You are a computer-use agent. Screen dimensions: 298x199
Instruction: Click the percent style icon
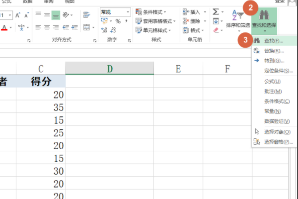pyautogui.click(x=118, y=21)
